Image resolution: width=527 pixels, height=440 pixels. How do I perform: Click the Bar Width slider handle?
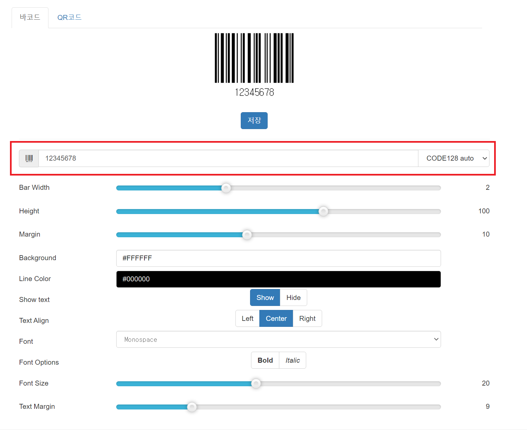[x=226, y=188]
